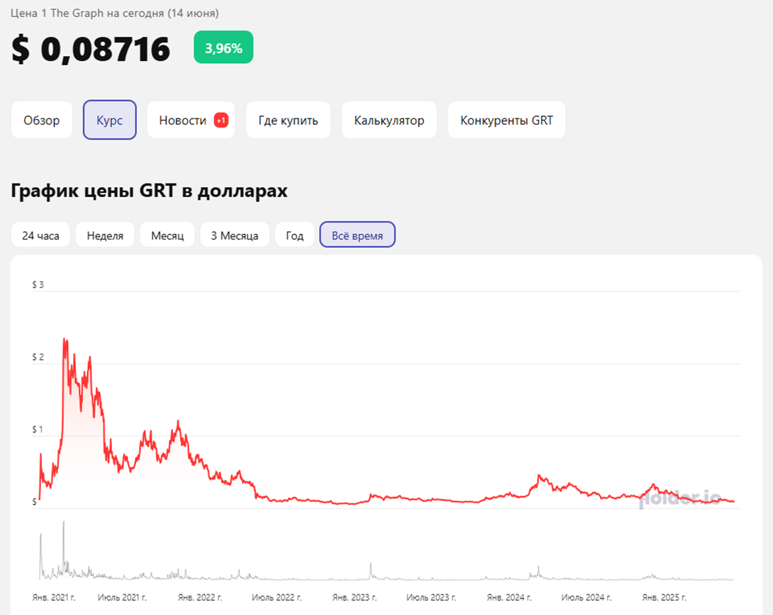Switch chart to 3 Месяца range
This screenshot has width=773, height=615.
pos(235,235)
